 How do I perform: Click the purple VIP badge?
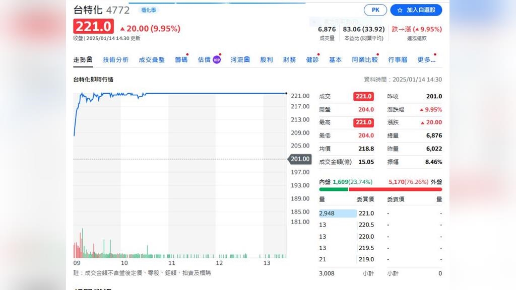[x=217, y=59]
